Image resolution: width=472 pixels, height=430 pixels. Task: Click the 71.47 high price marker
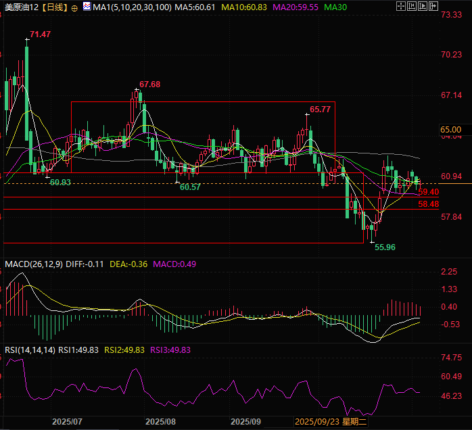tap(41, 33)
